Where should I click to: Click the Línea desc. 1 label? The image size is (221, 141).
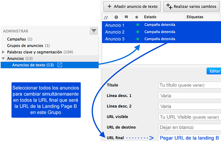pyautogui.click(x=119, y=96)
